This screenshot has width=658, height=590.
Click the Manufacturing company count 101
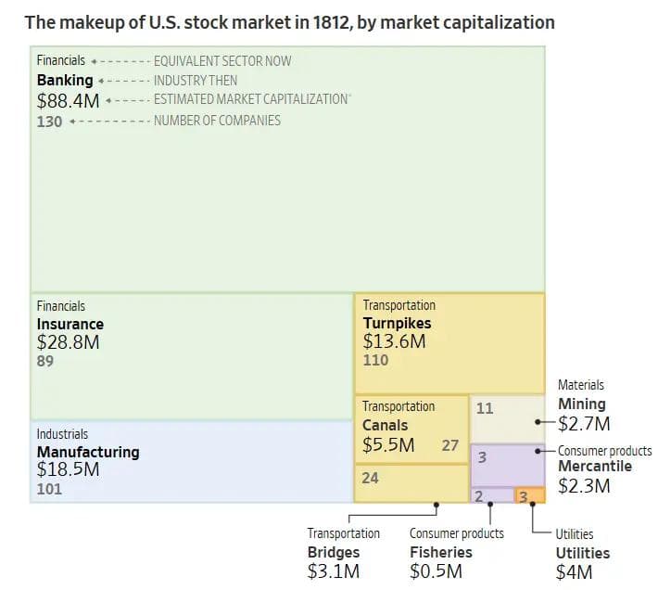pos(49,489)
